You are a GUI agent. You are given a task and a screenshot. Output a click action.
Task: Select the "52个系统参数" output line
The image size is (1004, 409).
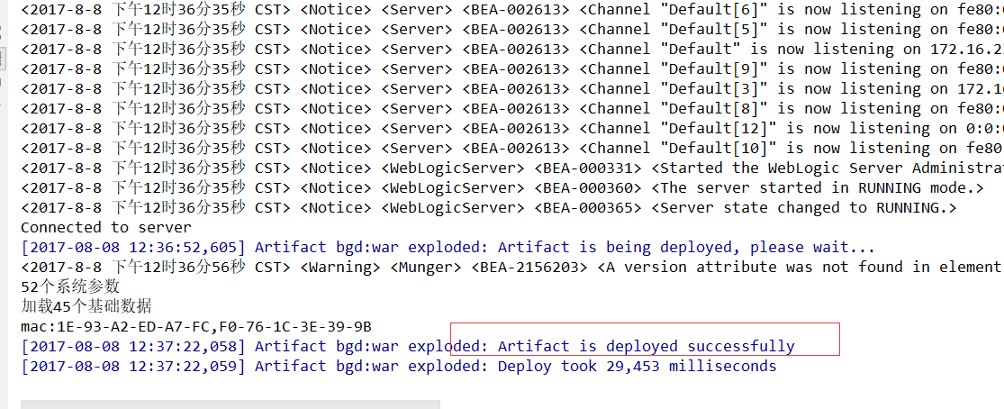click(69, 286)
